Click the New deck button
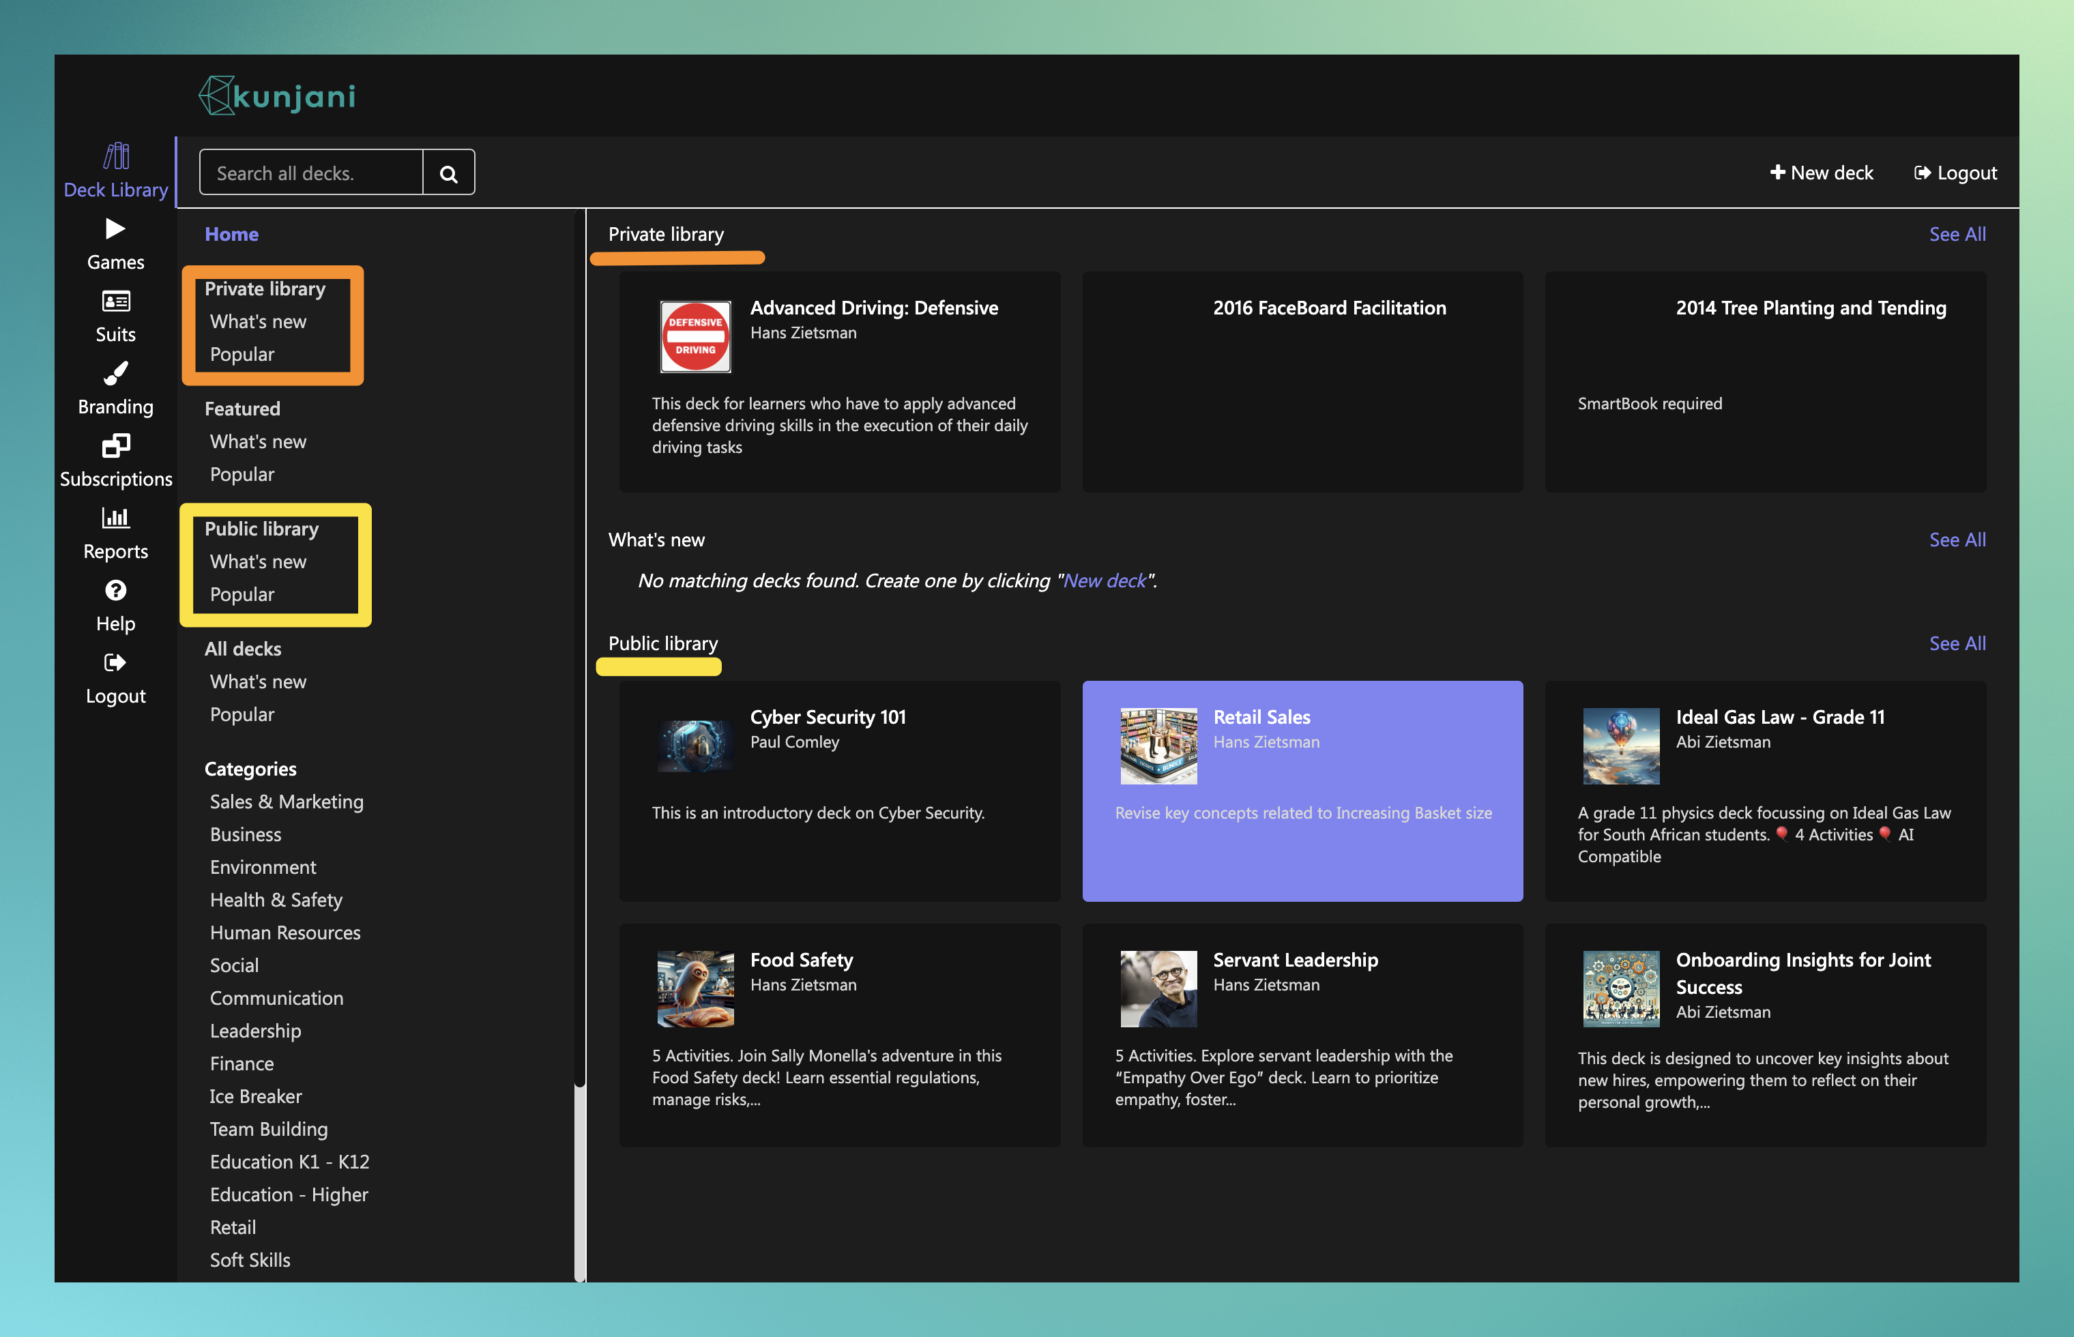2074x1337 pixels. coord(1822,173)
